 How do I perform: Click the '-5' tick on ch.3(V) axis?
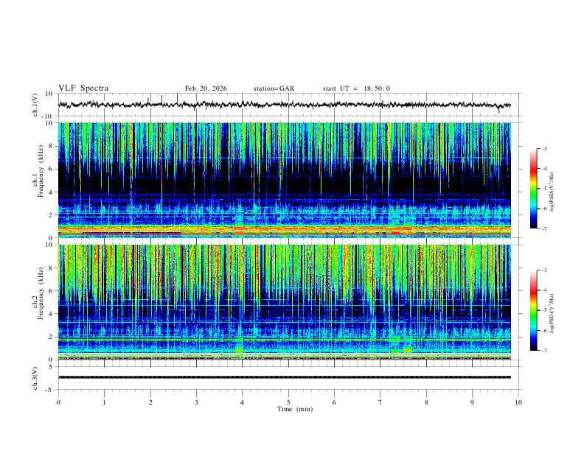50,390
